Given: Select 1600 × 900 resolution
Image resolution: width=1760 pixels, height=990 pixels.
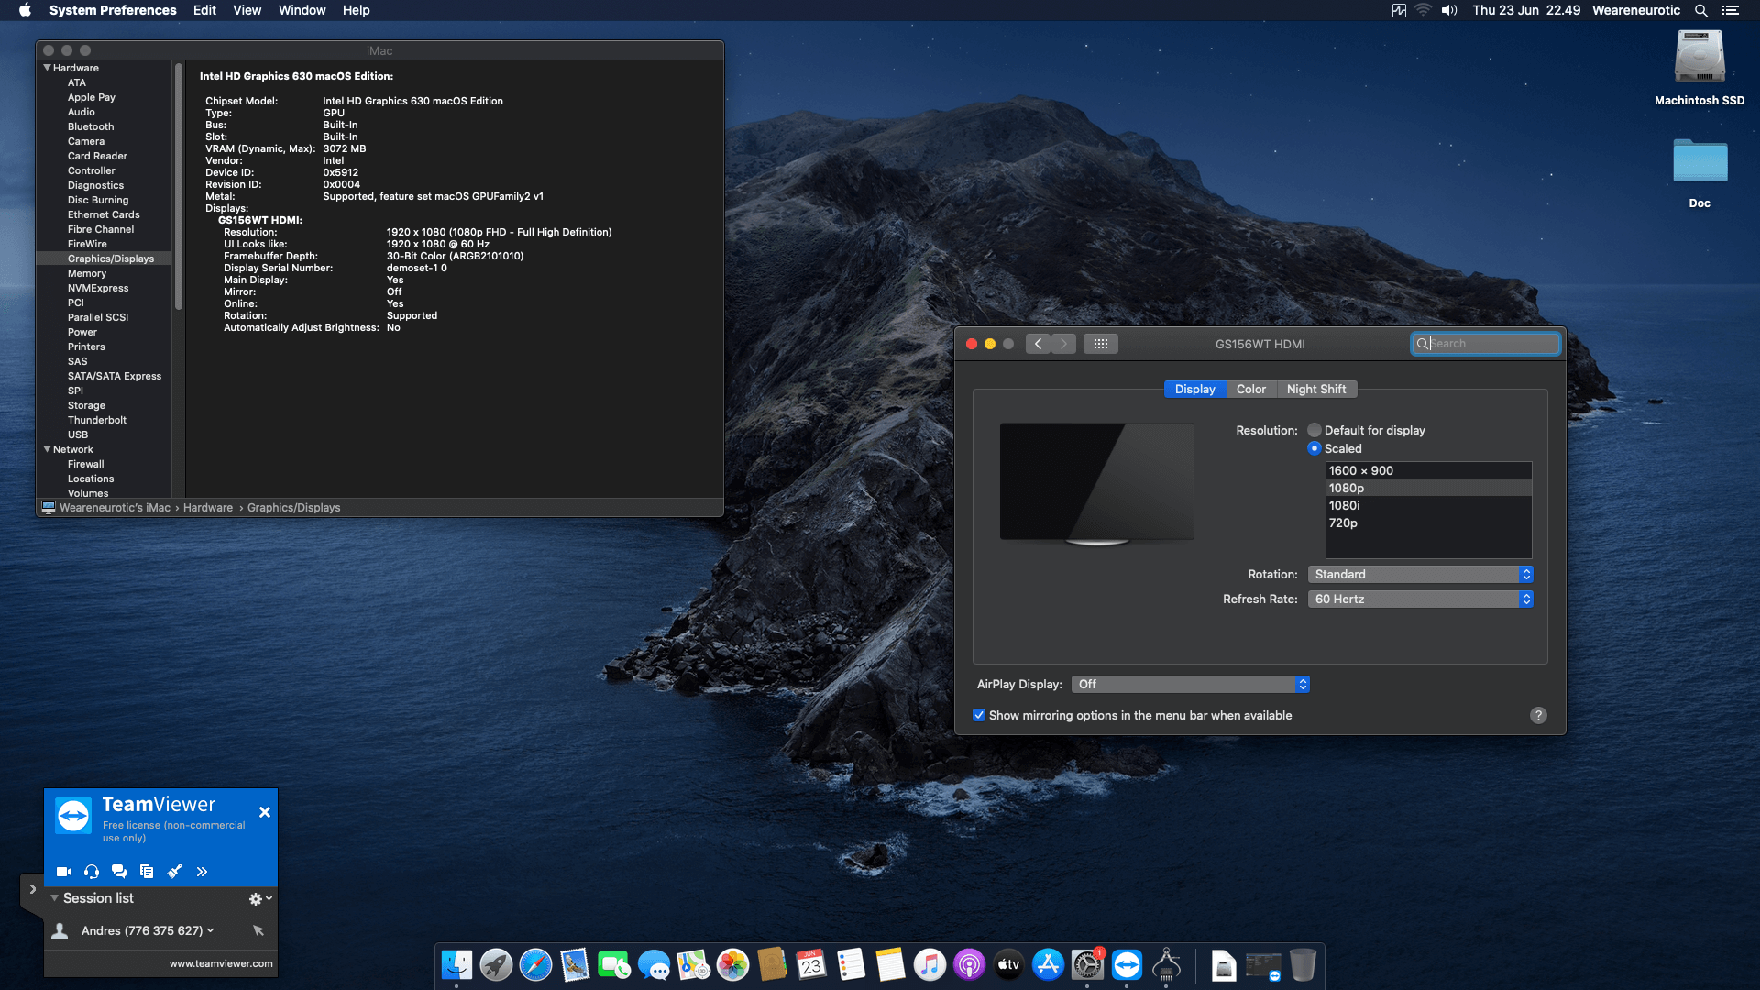Looking at the screenshot, I should click(x=1428, y=470).
